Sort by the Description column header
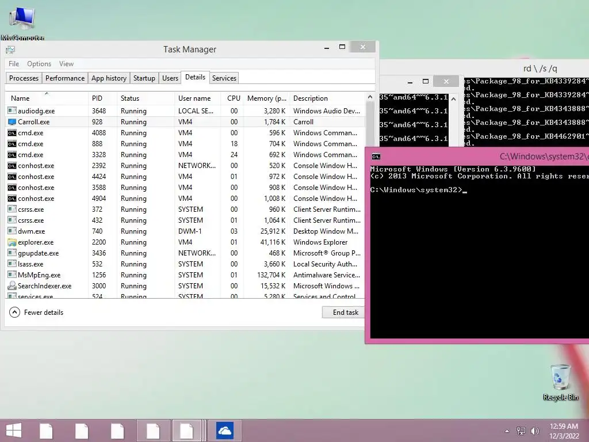Screen dimensions: 589x442 pos(327,98)
